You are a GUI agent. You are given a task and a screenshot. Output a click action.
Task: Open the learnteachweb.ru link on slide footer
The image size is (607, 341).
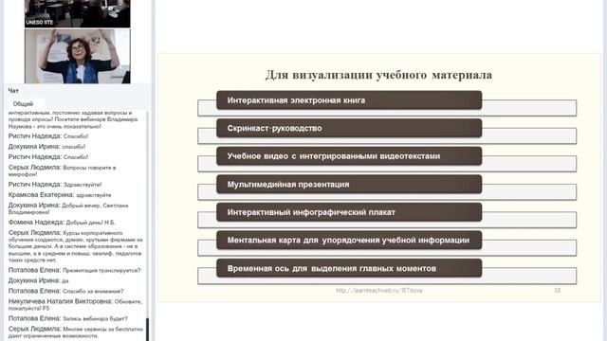pyautogui.click(x=378, y=291)
